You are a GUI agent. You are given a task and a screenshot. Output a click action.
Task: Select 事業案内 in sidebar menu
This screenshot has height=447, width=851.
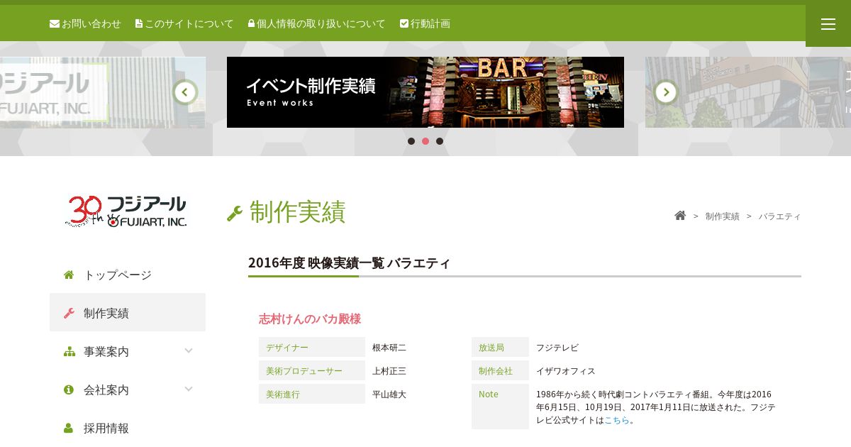(x=128, y=351)
